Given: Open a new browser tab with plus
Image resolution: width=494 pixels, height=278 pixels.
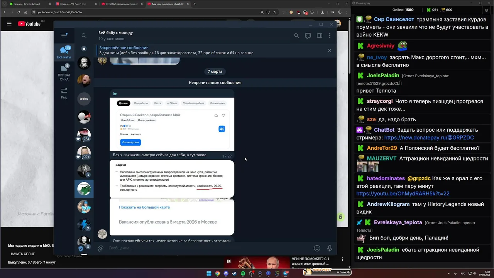Looking at the screenshot, I should click(195, 4).
